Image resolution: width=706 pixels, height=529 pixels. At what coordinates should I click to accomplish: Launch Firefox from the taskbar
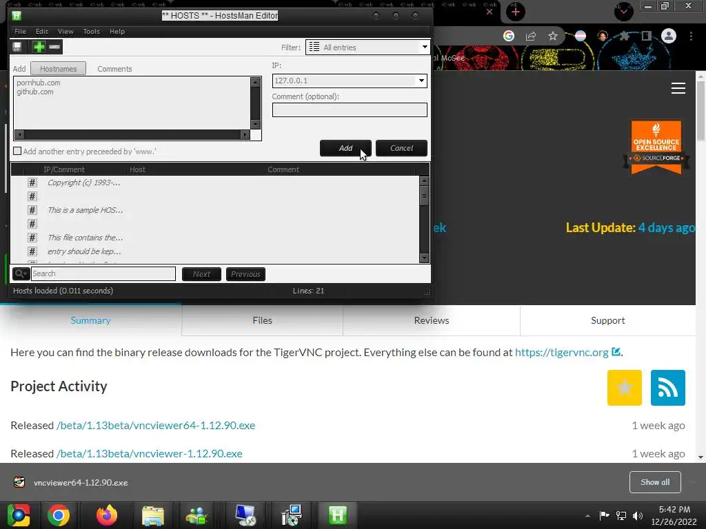point(107,515)
